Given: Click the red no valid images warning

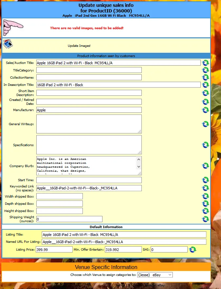Looking at the screenshot, I should tap(87, 28).
